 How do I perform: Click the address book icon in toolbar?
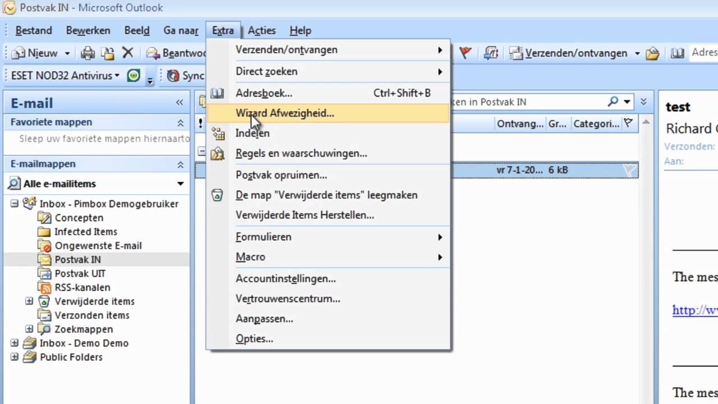click(678, 53)
